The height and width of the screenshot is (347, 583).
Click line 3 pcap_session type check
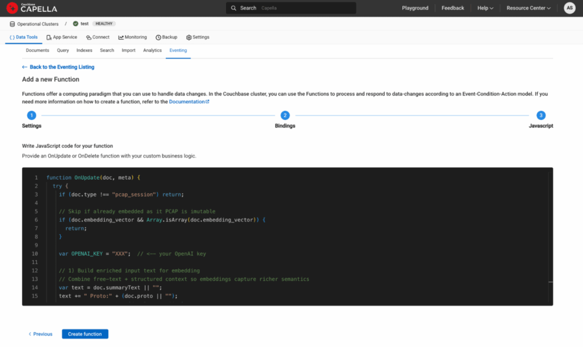tap(121, 195)
